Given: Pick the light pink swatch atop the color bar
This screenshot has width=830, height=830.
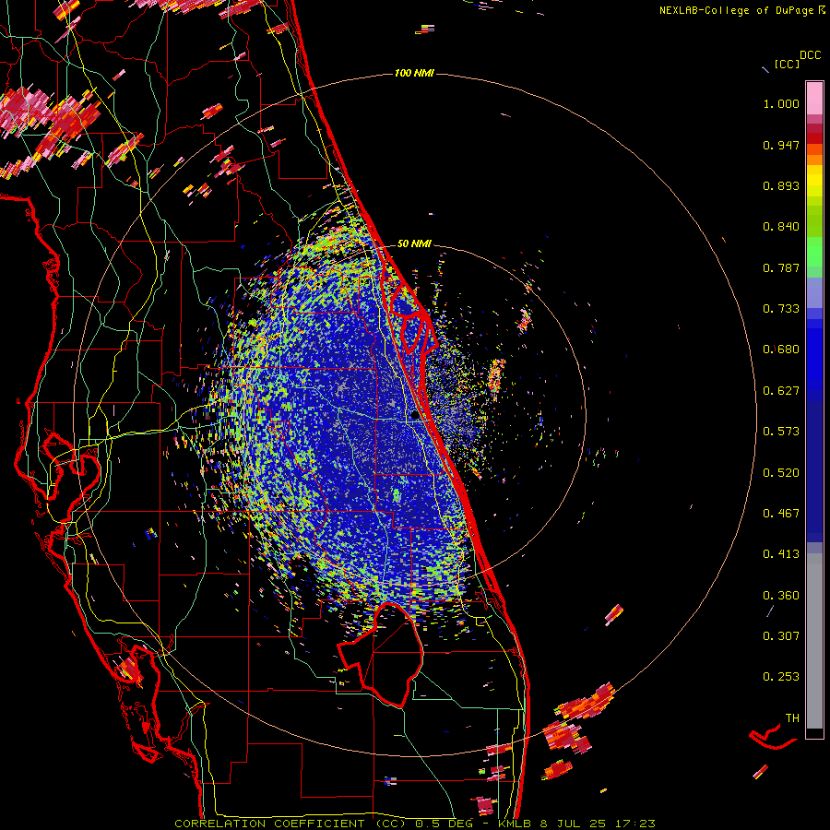Looking at the screenshot, I should coord(814,98).
